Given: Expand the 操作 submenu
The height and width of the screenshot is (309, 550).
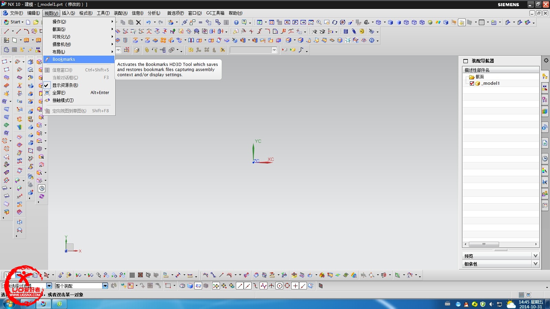Looking at the screenshot, I should [x=79, y=22].
